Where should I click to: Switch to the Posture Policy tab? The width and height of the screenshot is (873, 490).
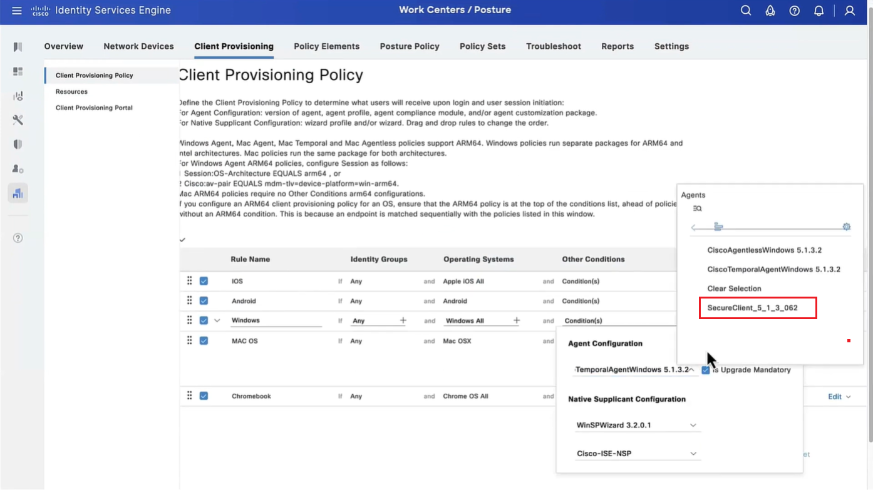pos(409,46)
